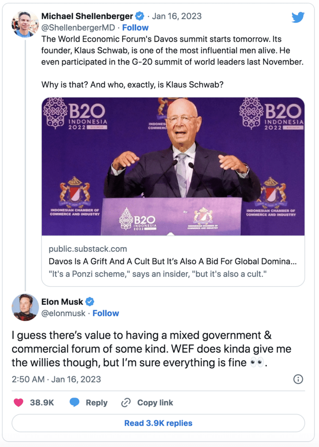
Task: Click the copy link chain icon
Action: pos(126,402)
